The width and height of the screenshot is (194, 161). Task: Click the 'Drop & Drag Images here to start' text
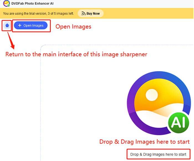[x=158, y=154]
